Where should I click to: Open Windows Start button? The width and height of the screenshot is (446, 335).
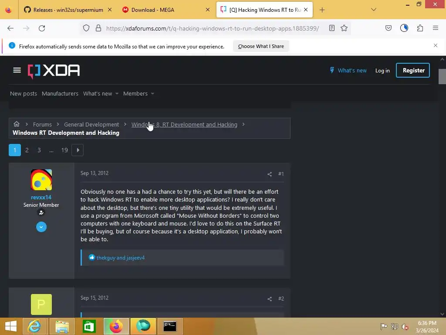point(11,326)
